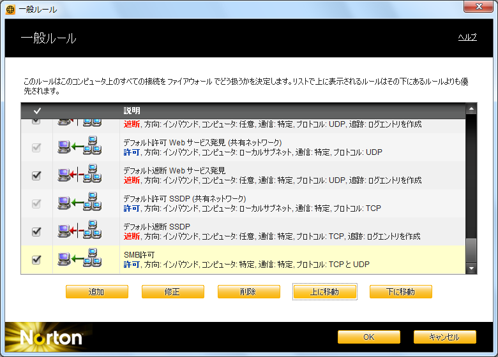Open the ヘルプ link
Viewport: 498px width, 357px height.
tap(467, 38)
